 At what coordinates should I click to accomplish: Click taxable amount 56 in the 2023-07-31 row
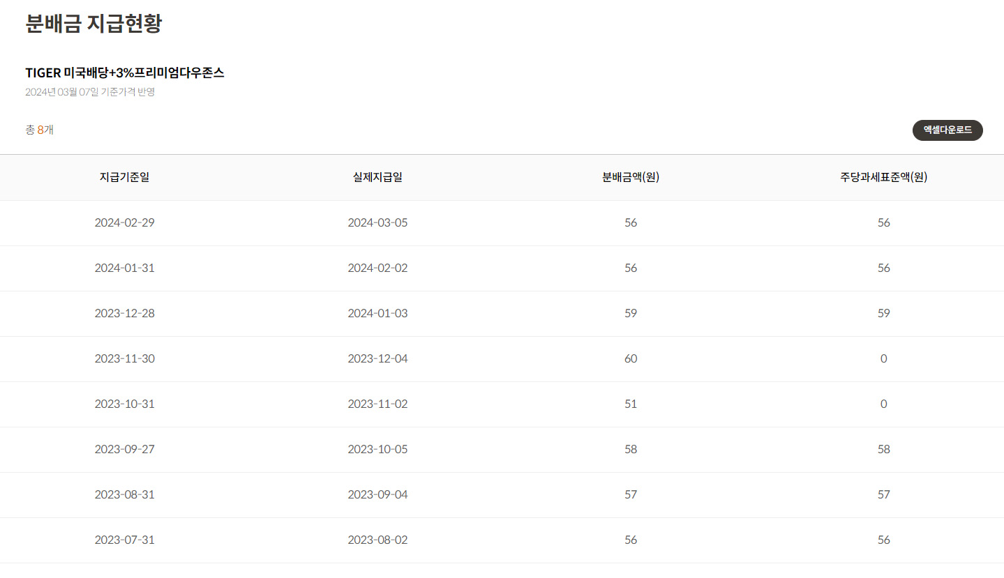point(884,540)
